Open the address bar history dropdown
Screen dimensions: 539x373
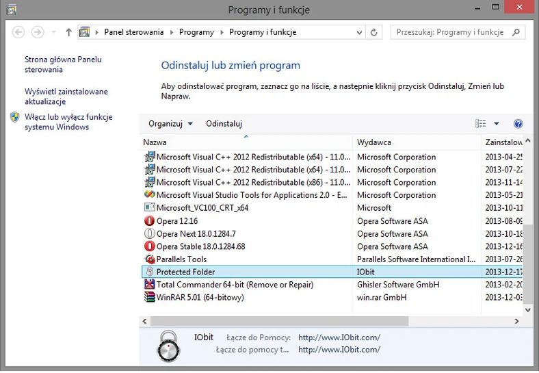coord(358,32)
